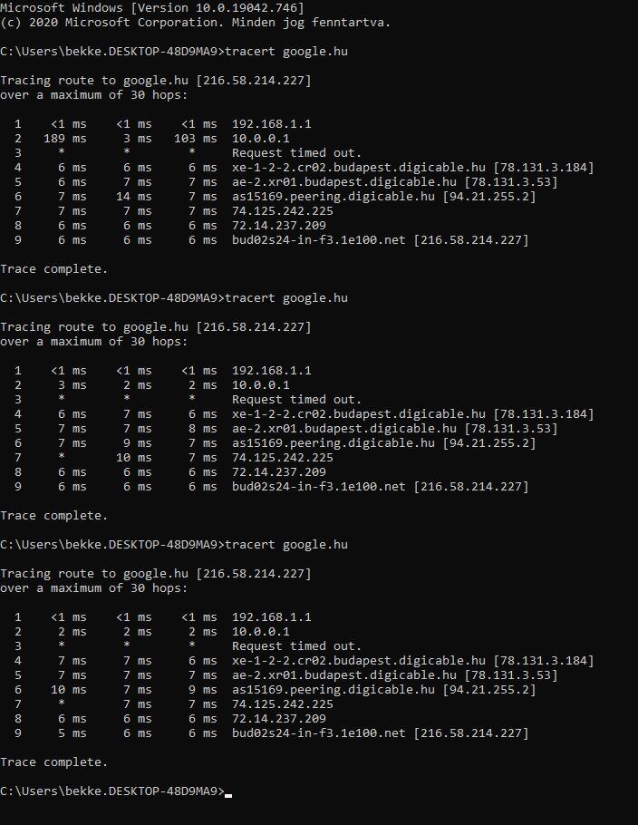Click the 189 ms latency value
The image size is (638, 825).
coord(64,139)
